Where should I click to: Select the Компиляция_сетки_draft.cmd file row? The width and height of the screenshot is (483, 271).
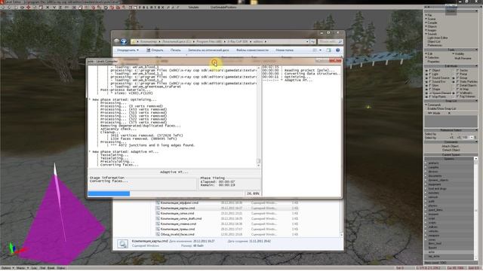(x=227, y=218)
